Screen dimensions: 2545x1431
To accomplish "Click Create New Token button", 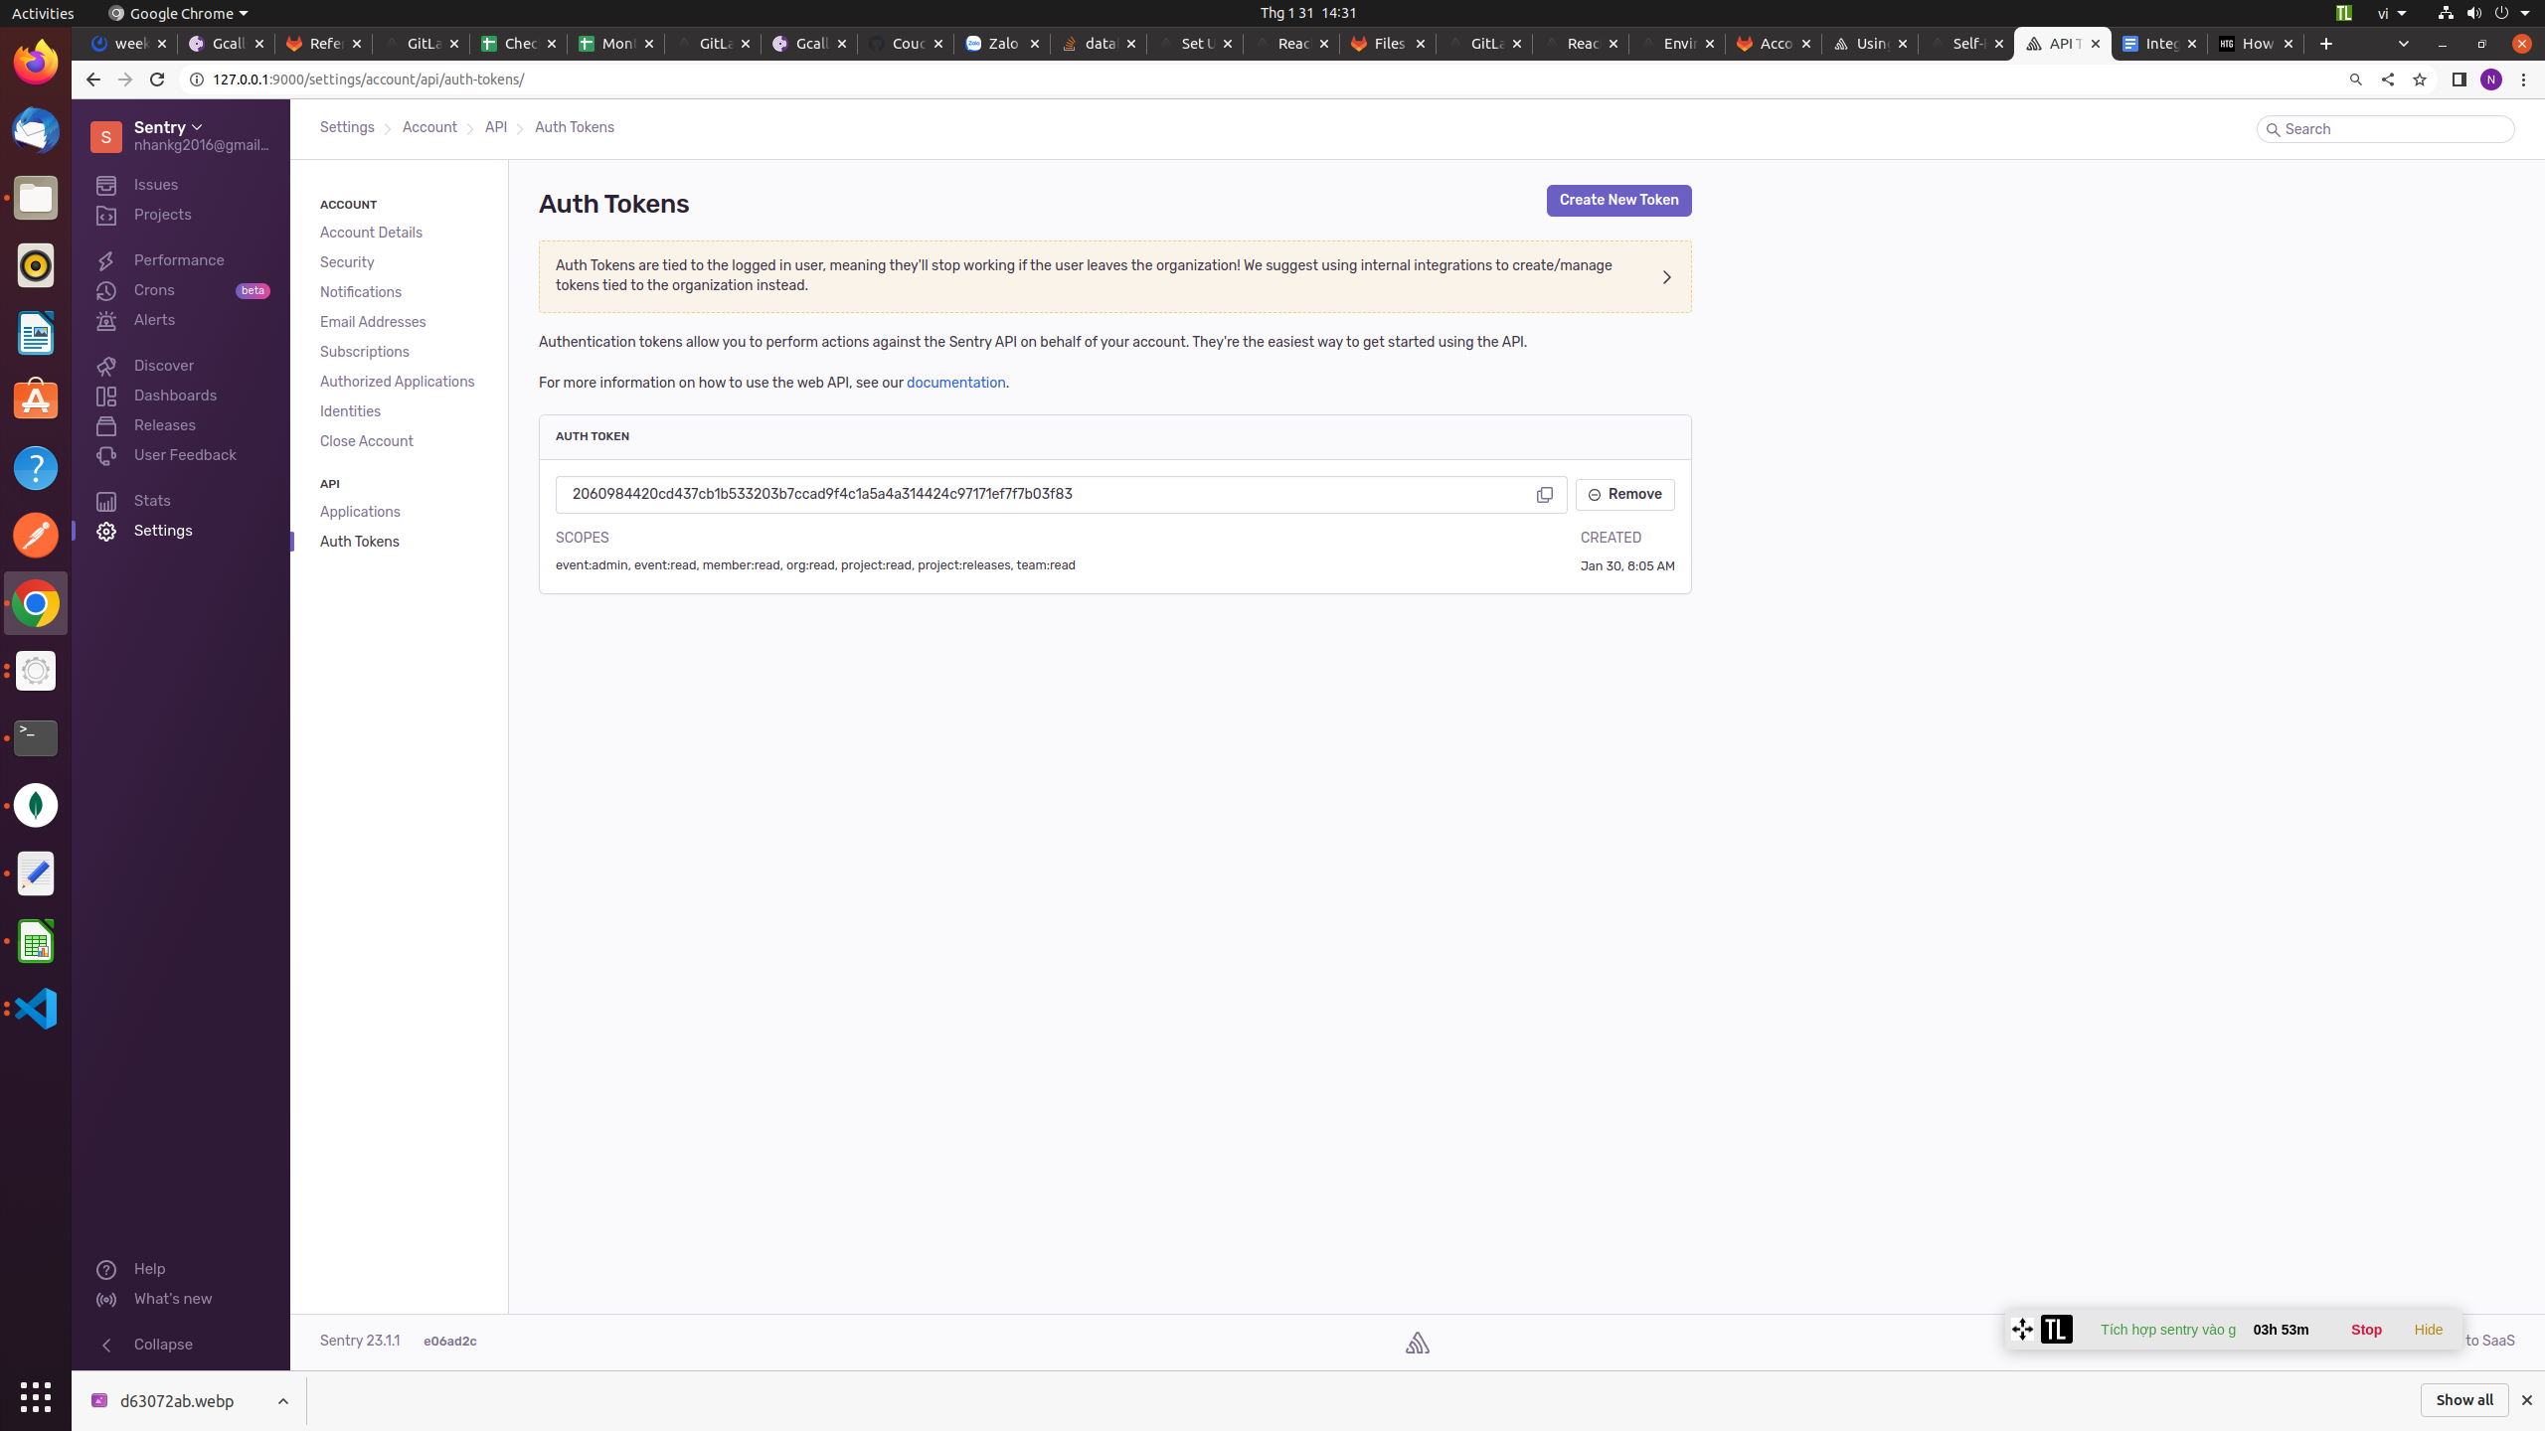I will pyautogui.click(x=1617, y=201).
